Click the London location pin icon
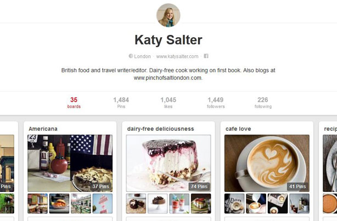Screen dimensions: 337x221 tap(131, 56)
